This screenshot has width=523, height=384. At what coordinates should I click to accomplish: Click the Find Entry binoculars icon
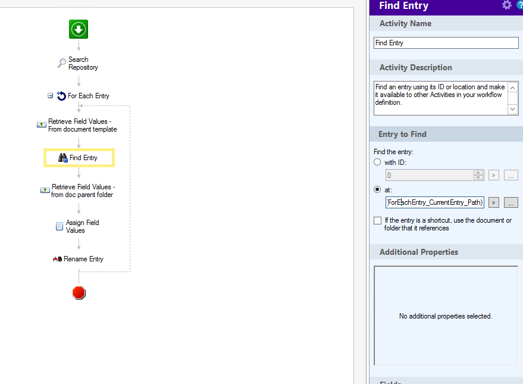coord(62,158)
